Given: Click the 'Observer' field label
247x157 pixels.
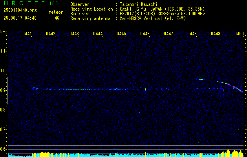Looking at the screenshot, I should (80, 4).
